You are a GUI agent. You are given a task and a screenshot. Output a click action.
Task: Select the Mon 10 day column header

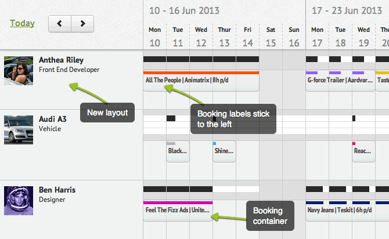155,37
